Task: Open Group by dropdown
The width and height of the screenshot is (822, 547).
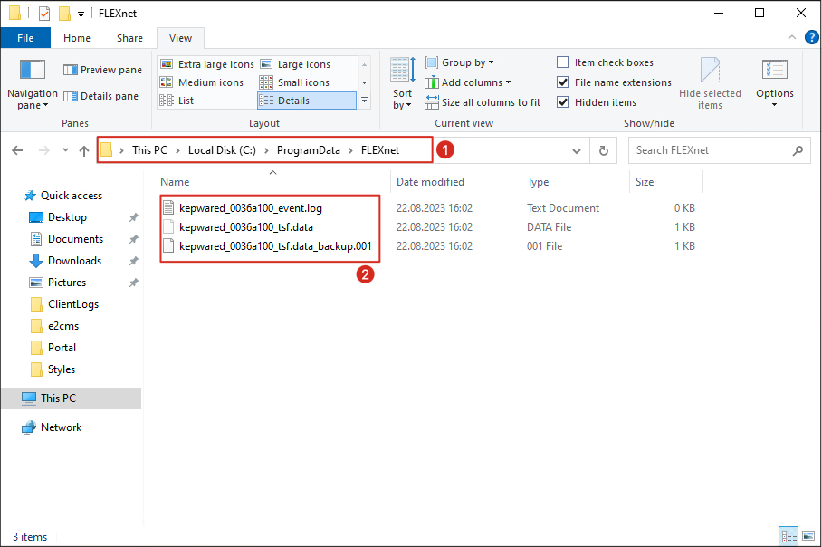Action: pos(460,62)
